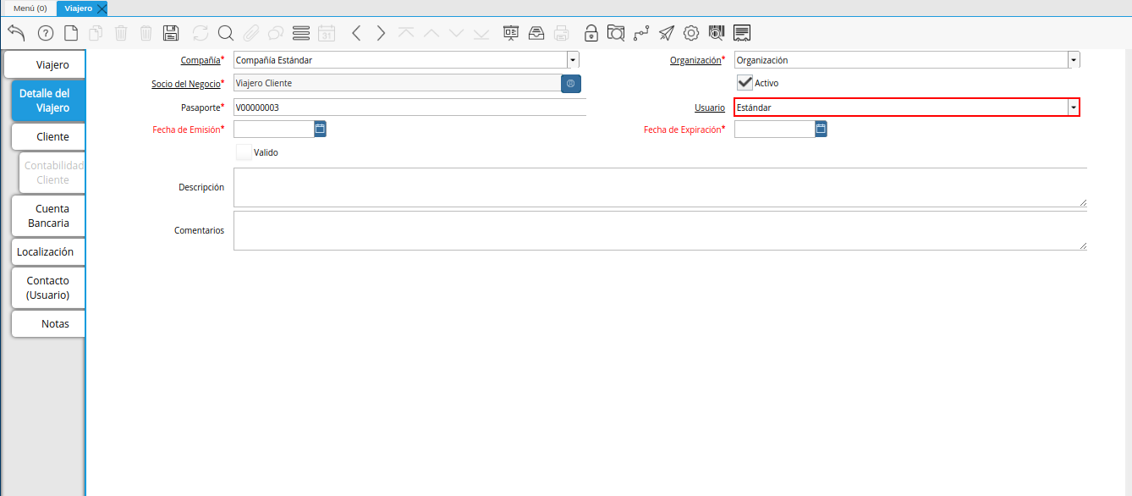Click the certificate icon at toolbar end
Screen dimensions: 1132x496
coord(742,33)
